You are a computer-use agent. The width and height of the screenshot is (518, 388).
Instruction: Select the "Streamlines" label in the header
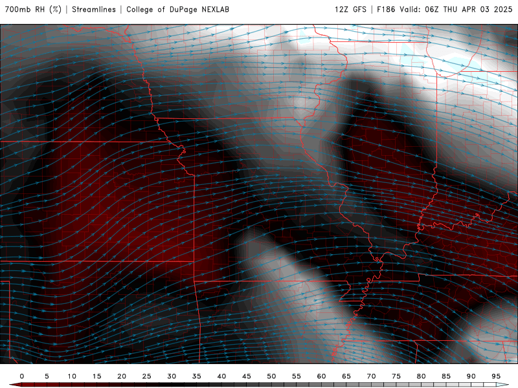tap(94, 10)
